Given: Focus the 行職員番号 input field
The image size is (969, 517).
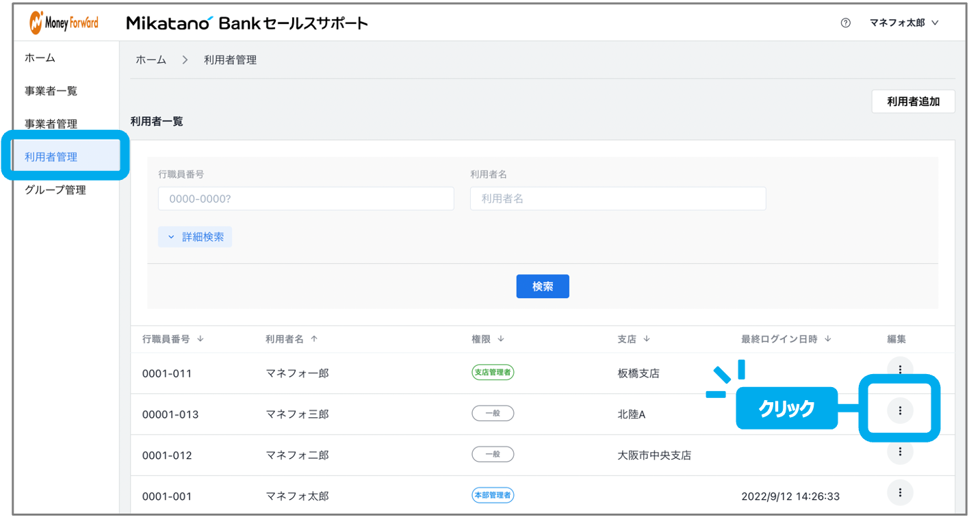Looking at the screenshot, I should 306,198.
